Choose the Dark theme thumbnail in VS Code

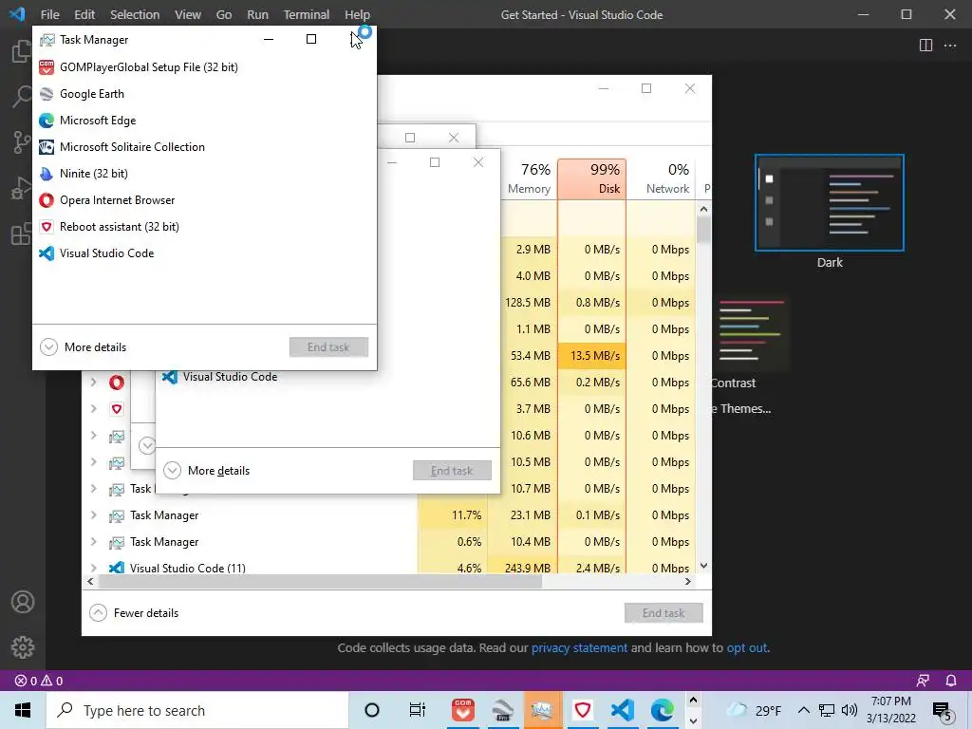pyautogui.click(x=830, y=203)
